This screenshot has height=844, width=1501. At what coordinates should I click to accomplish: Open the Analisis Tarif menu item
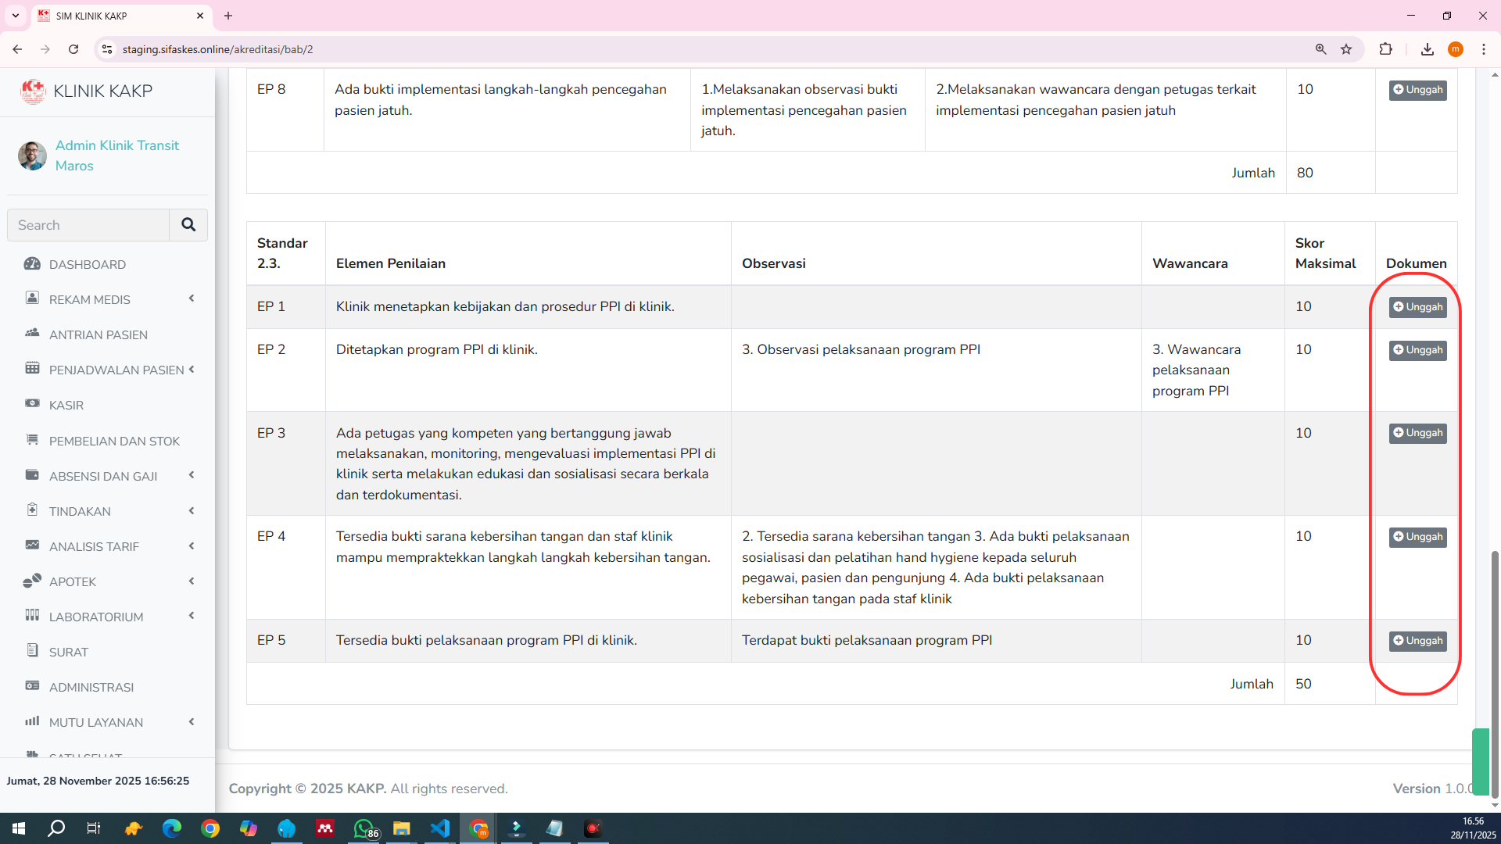click(x=94, y=546)
